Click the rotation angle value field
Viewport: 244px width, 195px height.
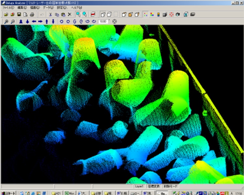pos(103,21)
